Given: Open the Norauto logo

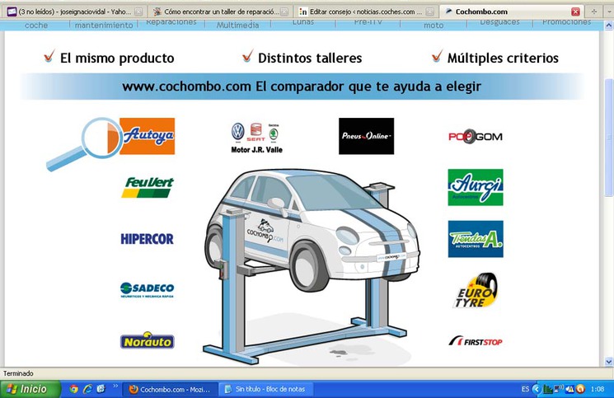Looking at the screenshot, I should (148, 341).
